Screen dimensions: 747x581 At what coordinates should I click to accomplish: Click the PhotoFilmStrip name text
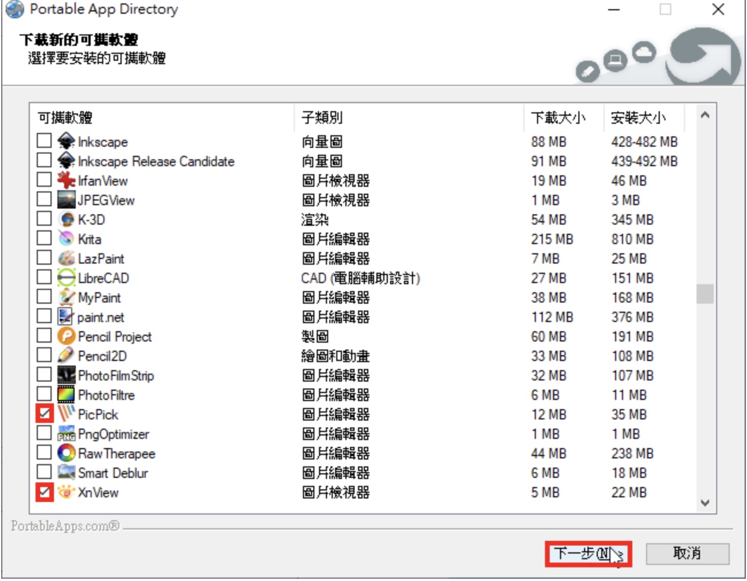(x=116, y=375)
